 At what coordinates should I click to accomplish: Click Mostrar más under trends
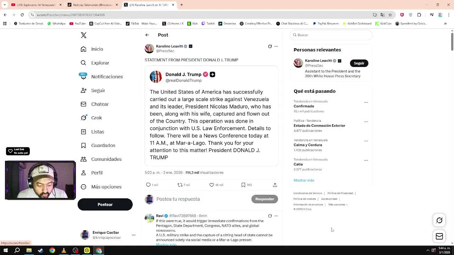(304, 180)
